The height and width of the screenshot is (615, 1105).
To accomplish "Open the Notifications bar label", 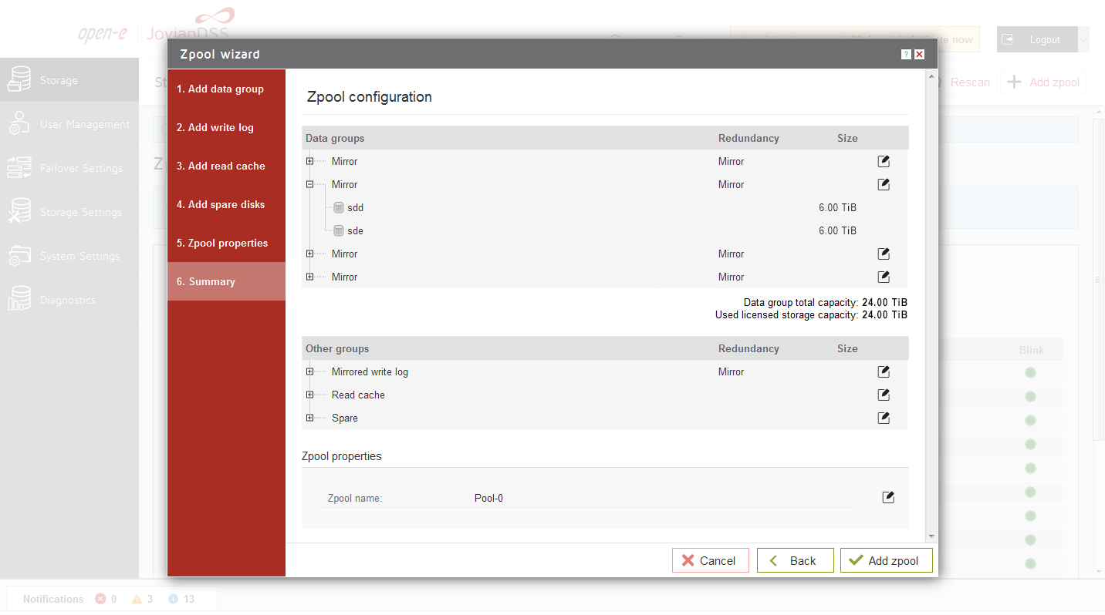I will tap(53, 599).
